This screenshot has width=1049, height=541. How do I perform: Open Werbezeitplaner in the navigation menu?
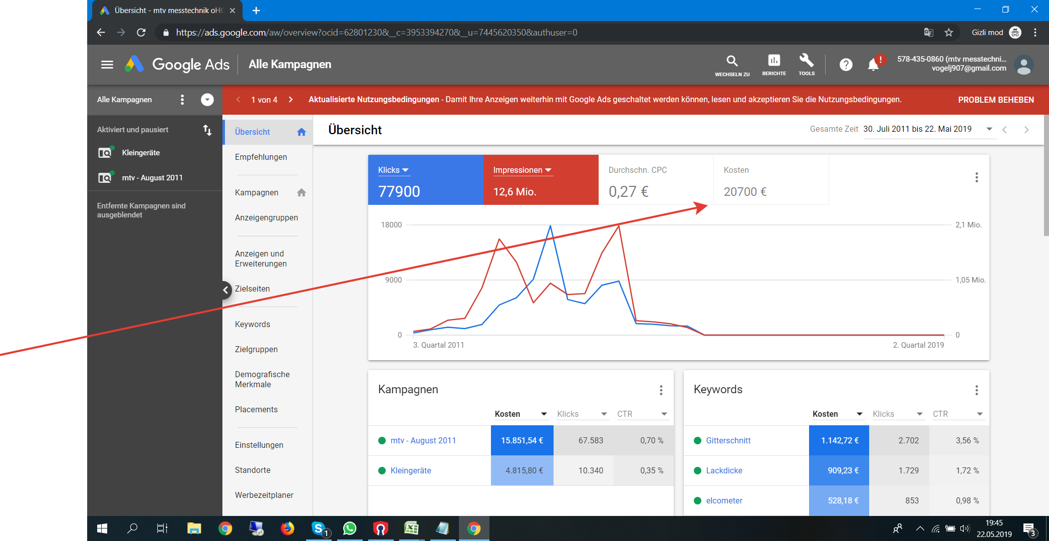pyautogui.click(x=265, y=495)
